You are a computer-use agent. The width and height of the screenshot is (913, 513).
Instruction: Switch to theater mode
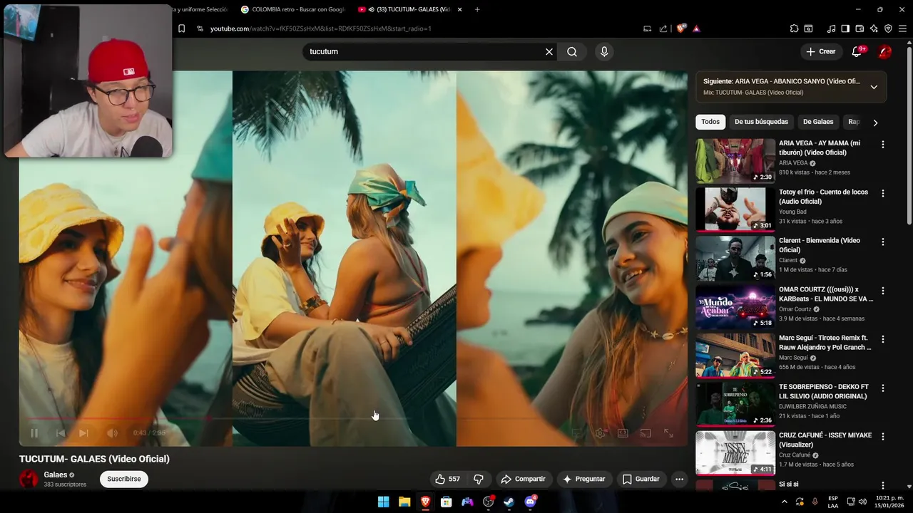click(623, 433)
